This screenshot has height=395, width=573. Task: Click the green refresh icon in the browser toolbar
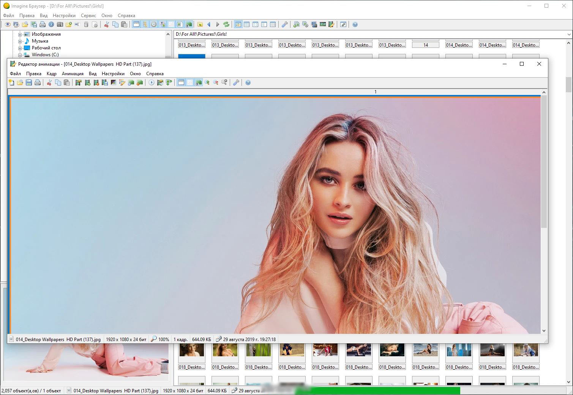226,24
